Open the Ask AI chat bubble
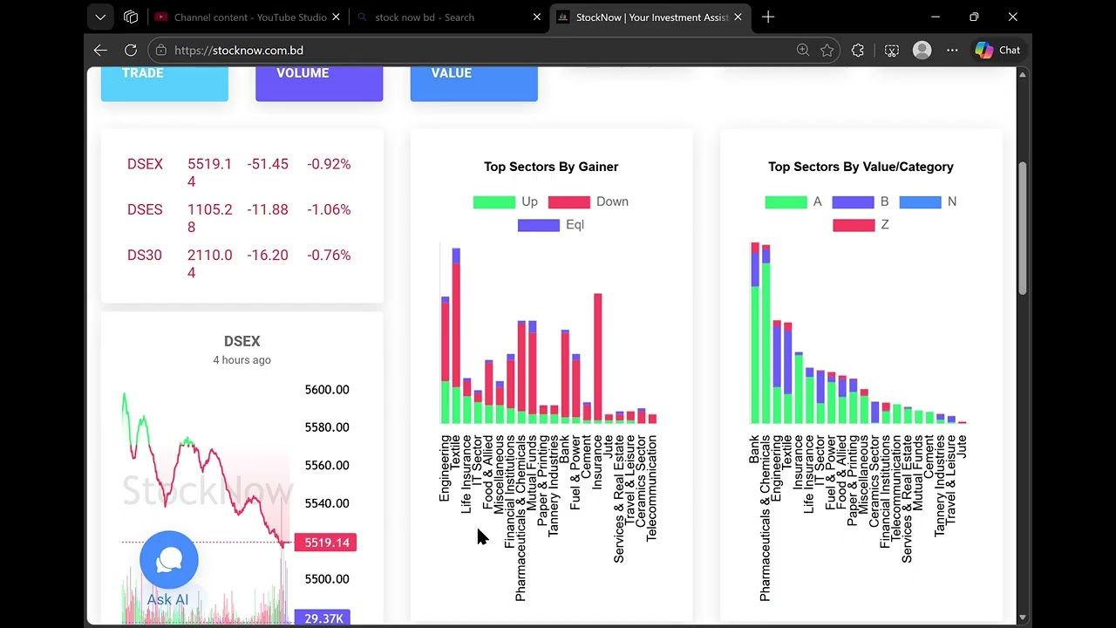This screenshot has height=628, width=1116. 169,561
